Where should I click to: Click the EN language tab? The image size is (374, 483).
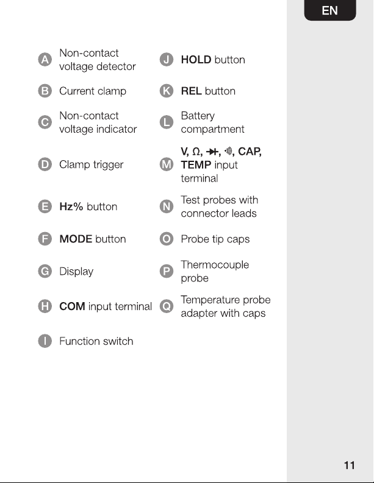point(330,10)
